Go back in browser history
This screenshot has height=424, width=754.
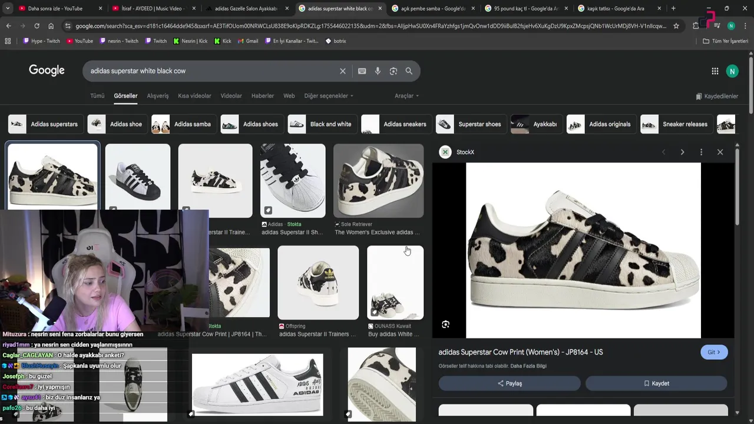8,26
